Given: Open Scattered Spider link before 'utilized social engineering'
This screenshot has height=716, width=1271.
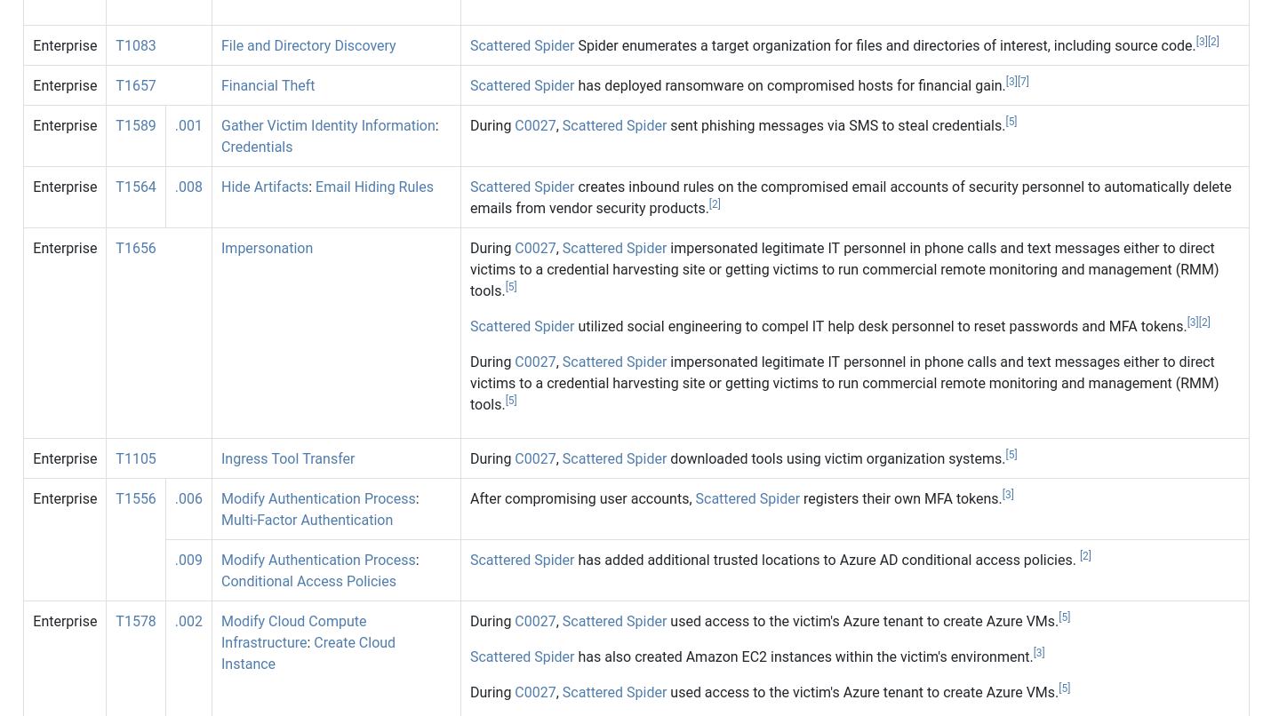Looking at the screenshot, I should tap(522, 326).
